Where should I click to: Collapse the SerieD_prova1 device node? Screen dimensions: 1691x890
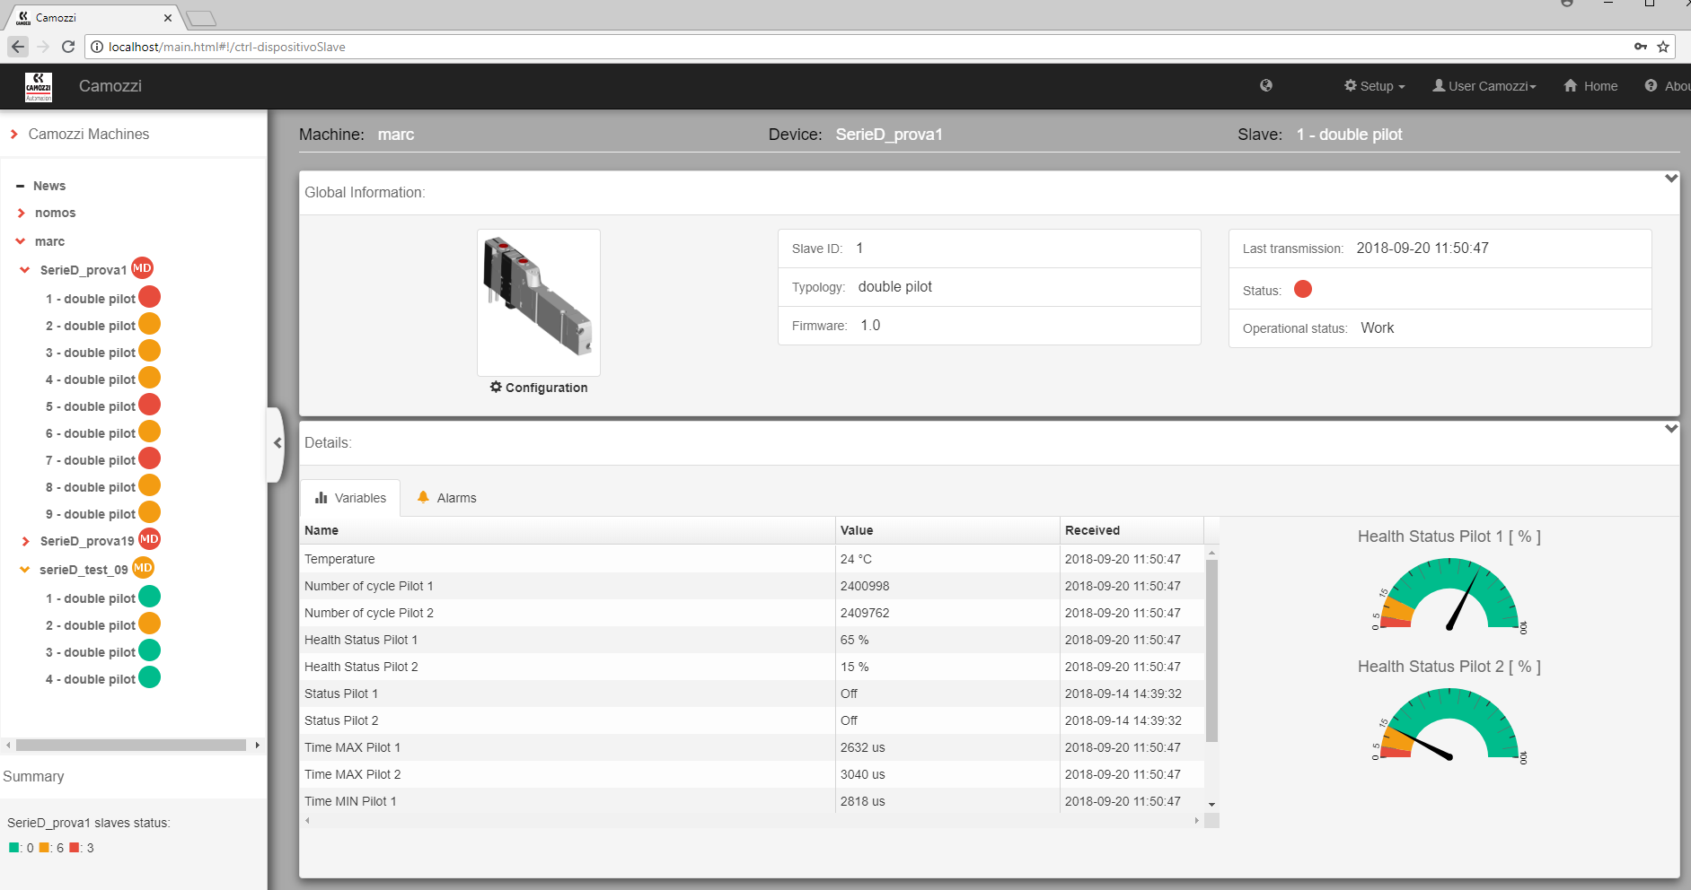point(25,270)
